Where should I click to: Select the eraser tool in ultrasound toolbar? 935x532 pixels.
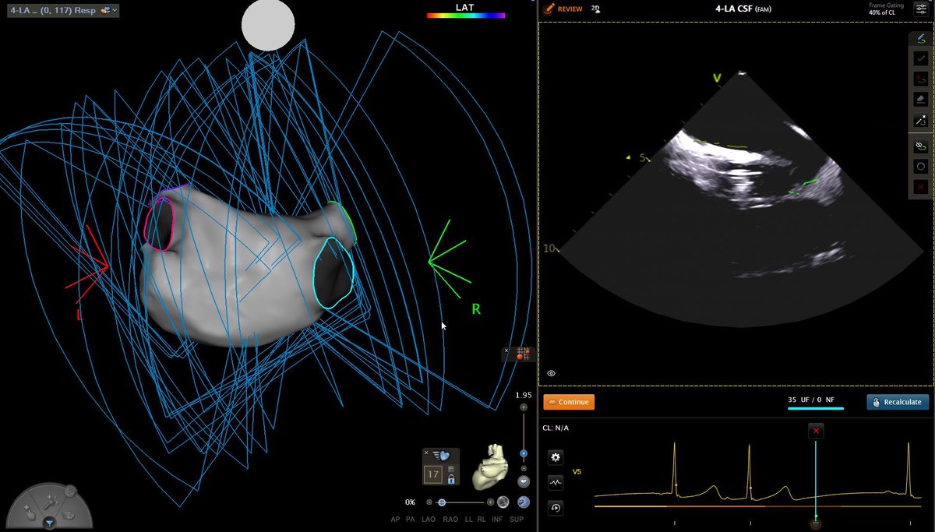[x=920, y=100]
